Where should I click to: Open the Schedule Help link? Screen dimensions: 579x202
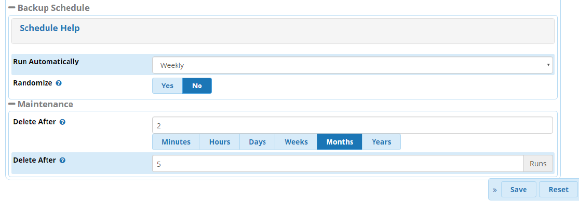(49, 28)
